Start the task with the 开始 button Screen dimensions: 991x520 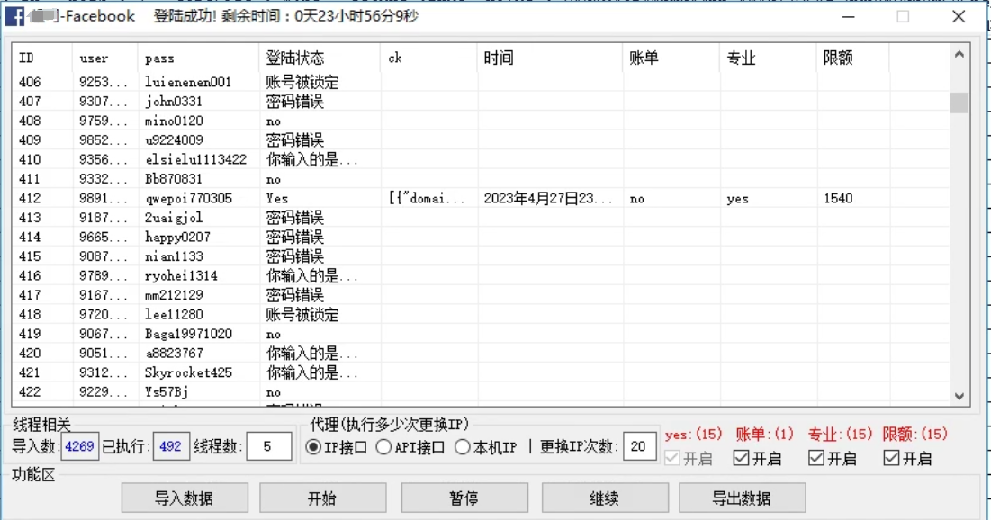point(322,498)
